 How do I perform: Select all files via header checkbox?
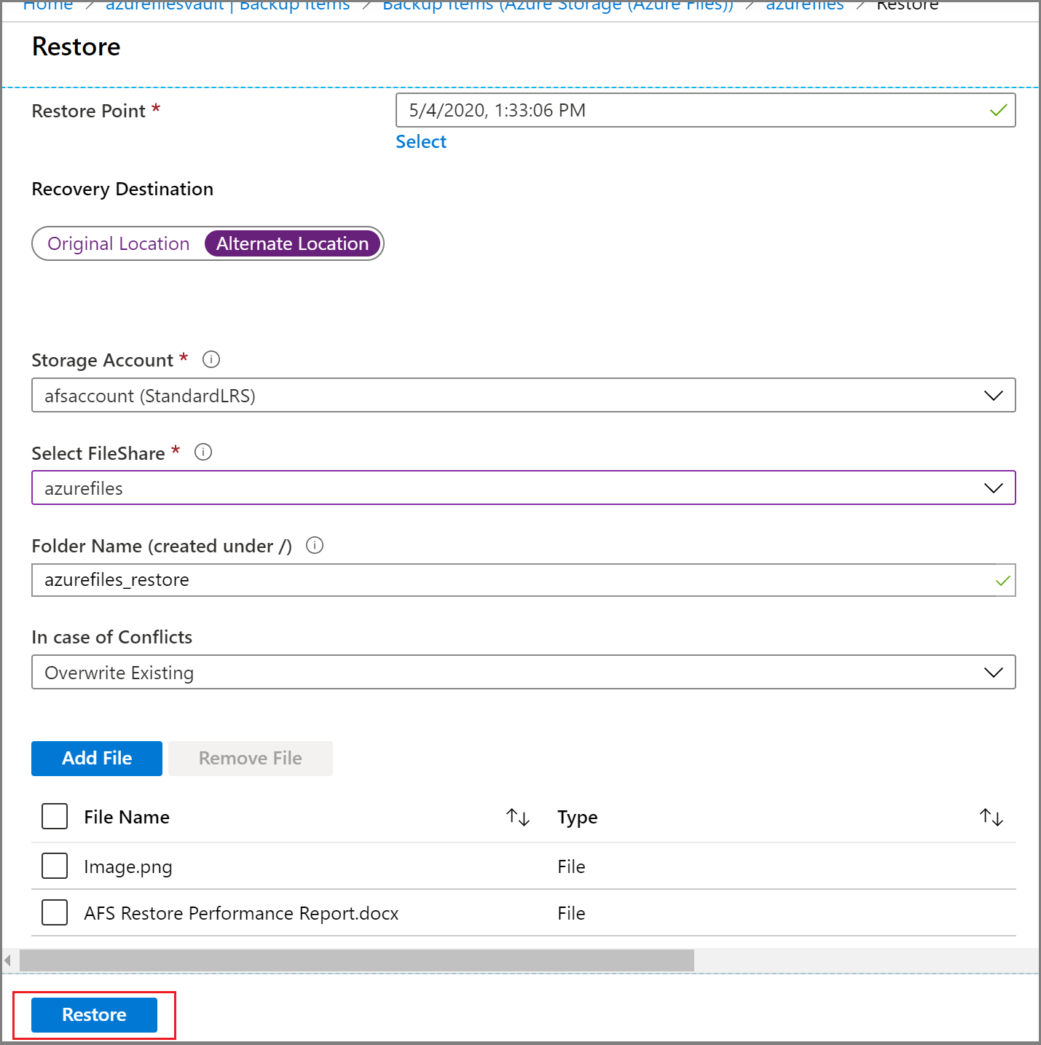coord(54,816)
